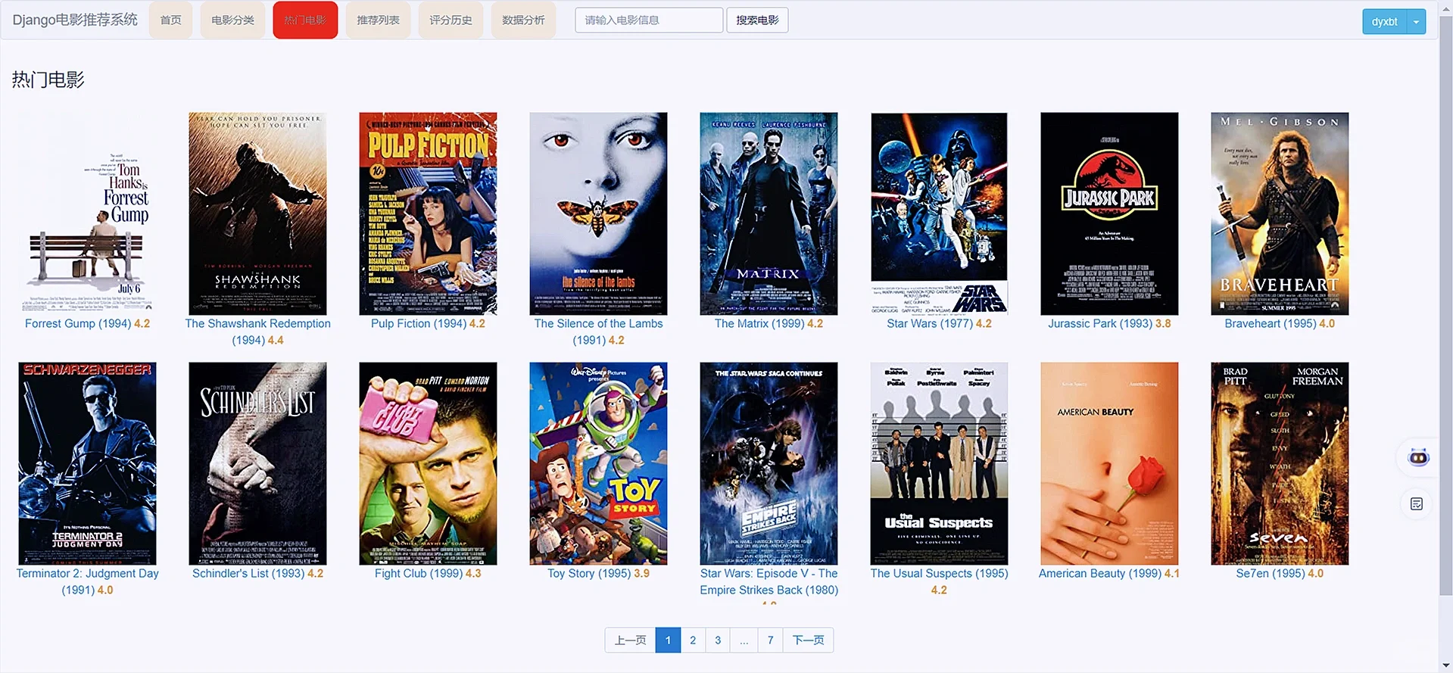Open The Silence of the Lambs poster

coord(598,213)
